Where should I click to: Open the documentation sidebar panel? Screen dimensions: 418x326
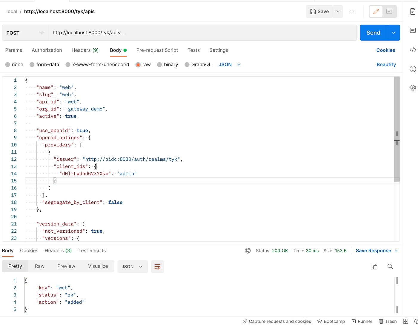point(413,11)
